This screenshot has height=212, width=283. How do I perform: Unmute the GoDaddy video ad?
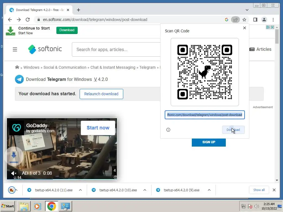coord(14,173)
